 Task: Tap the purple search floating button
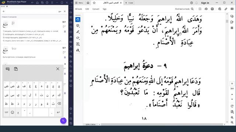point(63,121)
